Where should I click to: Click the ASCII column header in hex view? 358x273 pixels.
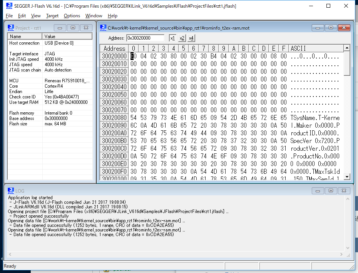coord(316,48)
